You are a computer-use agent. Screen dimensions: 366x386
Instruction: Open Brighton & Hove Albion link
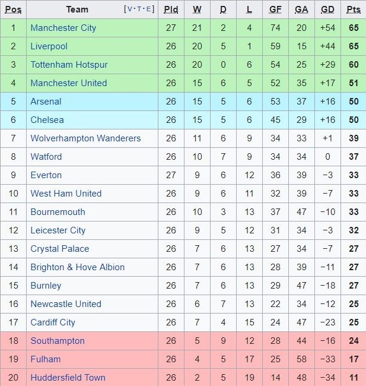(77, 267)
